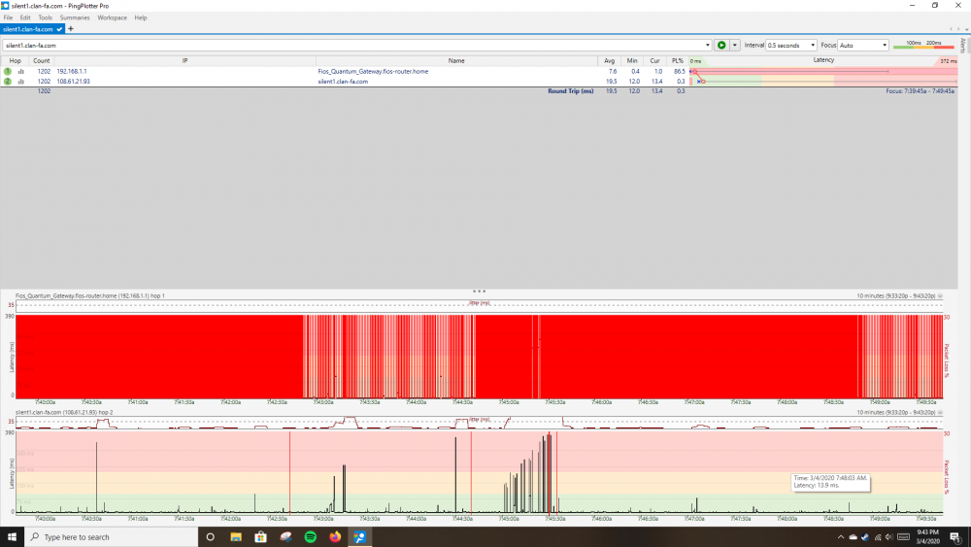Click the Name column header

[x=456, y=60]
